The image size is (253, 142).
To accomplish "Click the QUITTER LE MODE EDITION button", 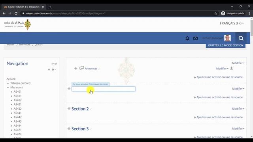I will coord(225,45).
